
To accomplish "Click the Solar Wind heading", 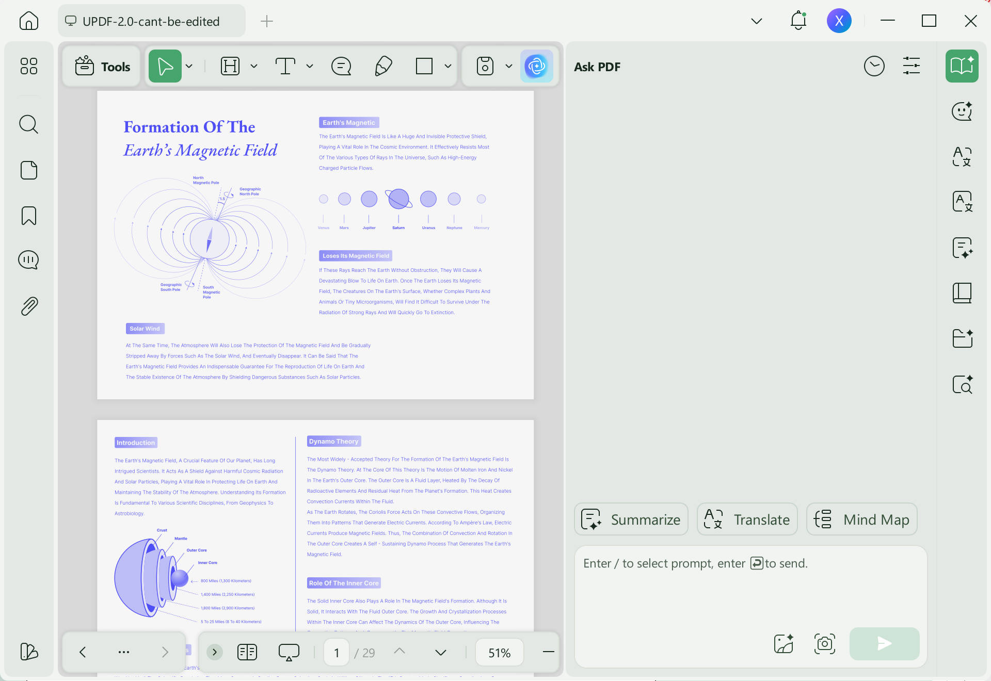I will click(x=145, y=328).
